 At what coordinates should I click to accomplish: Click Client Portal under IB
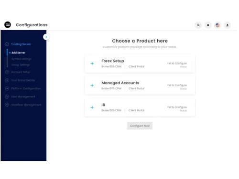(x=136, y=110)
